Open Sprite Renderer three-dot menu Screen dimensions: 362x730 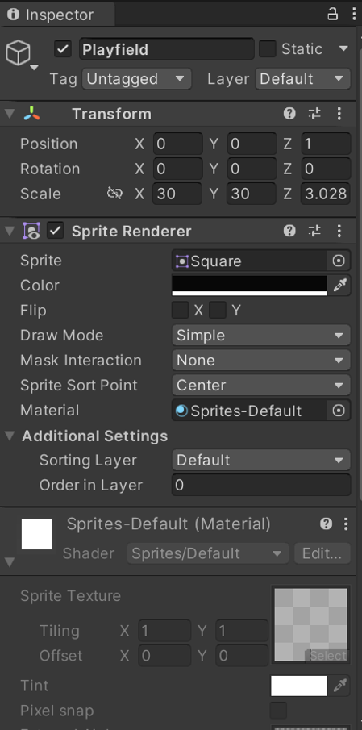click(339, 231)
